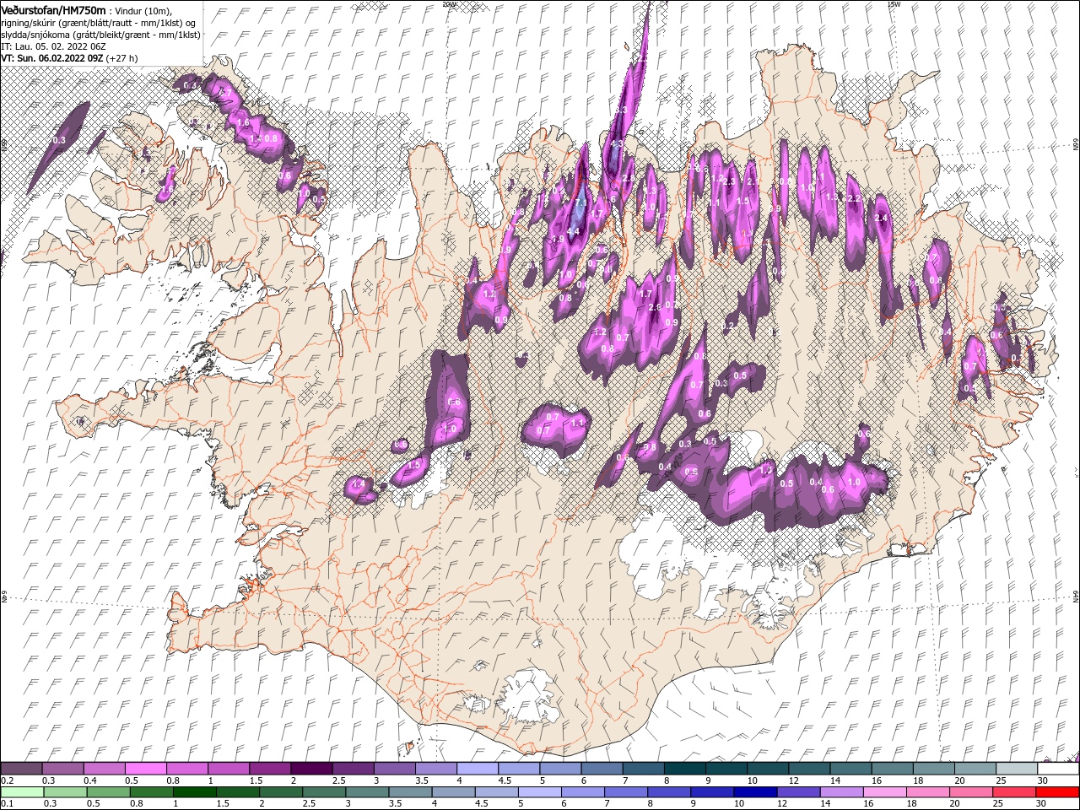This screenshot has width=1080, height=810.
Task: Pick the pale green 0.1 swatch, lower legend row
Action: [22, 791]
